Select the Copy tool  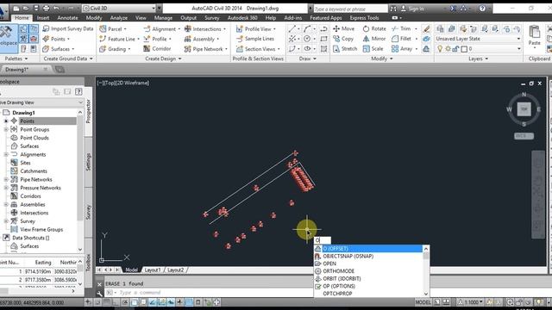343,39
